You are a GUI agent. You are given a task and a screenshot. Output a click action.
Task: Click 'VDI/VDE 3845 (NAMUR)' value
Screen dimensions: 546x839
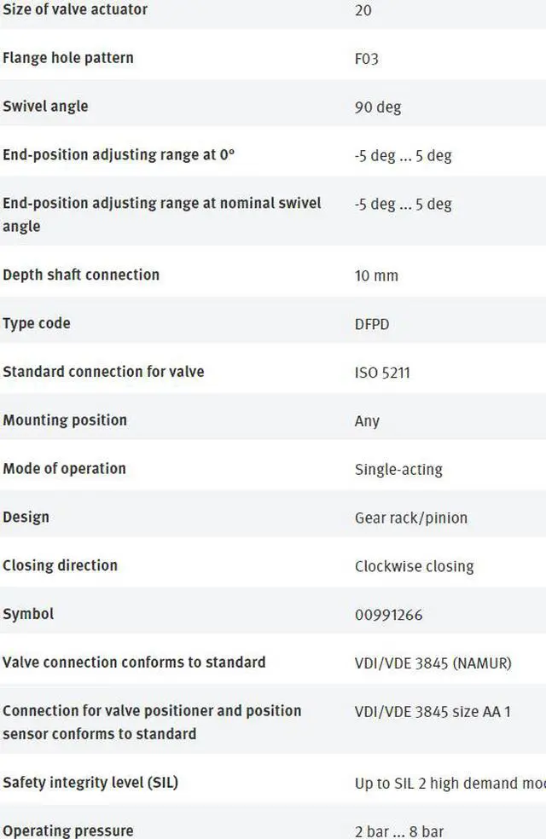[x=433, y=663]
